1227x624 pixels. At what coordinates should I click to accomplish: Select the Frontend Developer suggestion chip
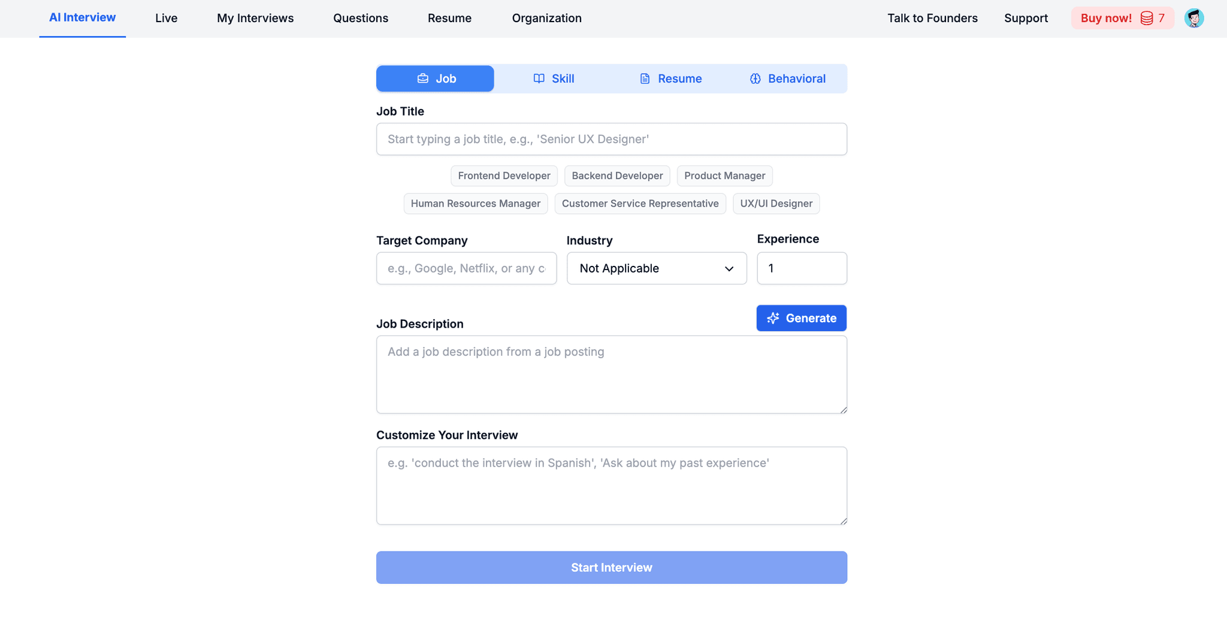(504, 175)
